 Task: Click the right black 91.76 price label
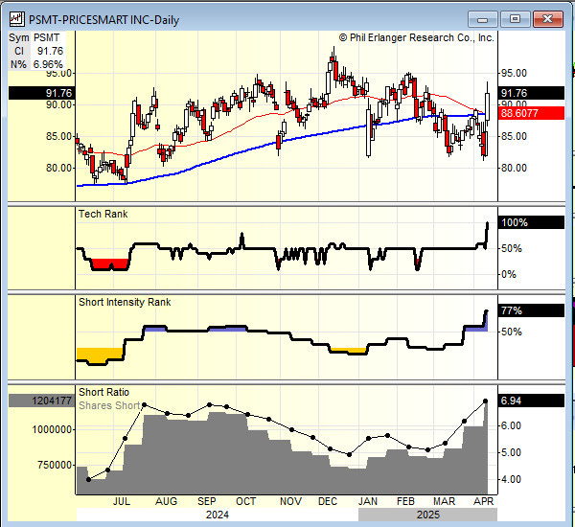(531, 93)
